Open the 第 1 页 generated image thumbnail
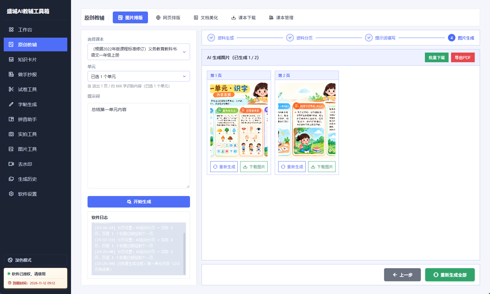490x294 pixels. pyautogui.click(x=239, y=120)
